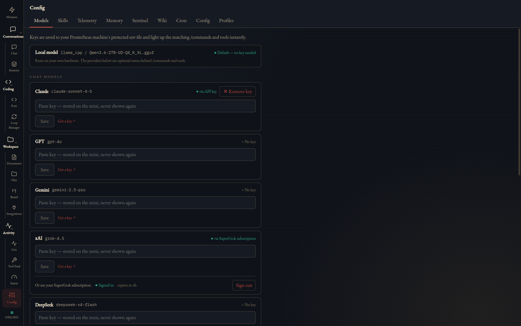The image size is (521, 326).
Task: Open Get a key link for xAI
Action: pos(67,267)
